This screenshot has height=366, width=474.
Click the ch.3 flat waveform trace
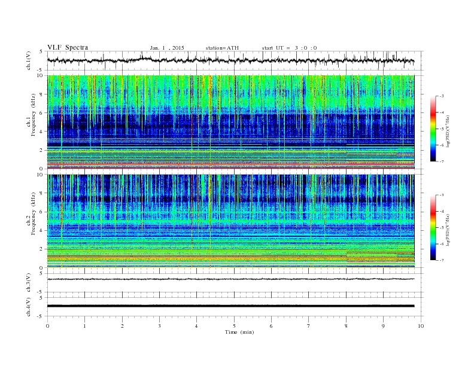tap(230, 279)
